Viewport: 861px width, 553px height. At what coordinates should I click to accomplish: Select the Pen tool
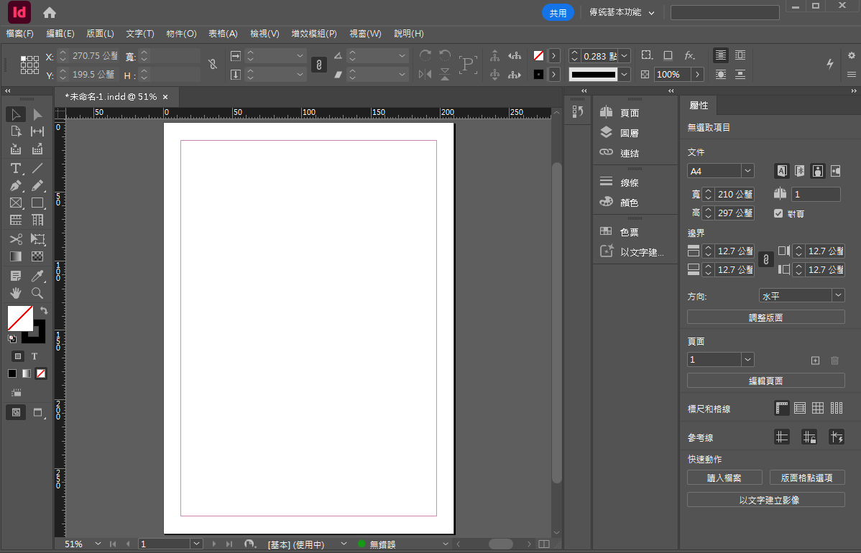pos(15,186)
